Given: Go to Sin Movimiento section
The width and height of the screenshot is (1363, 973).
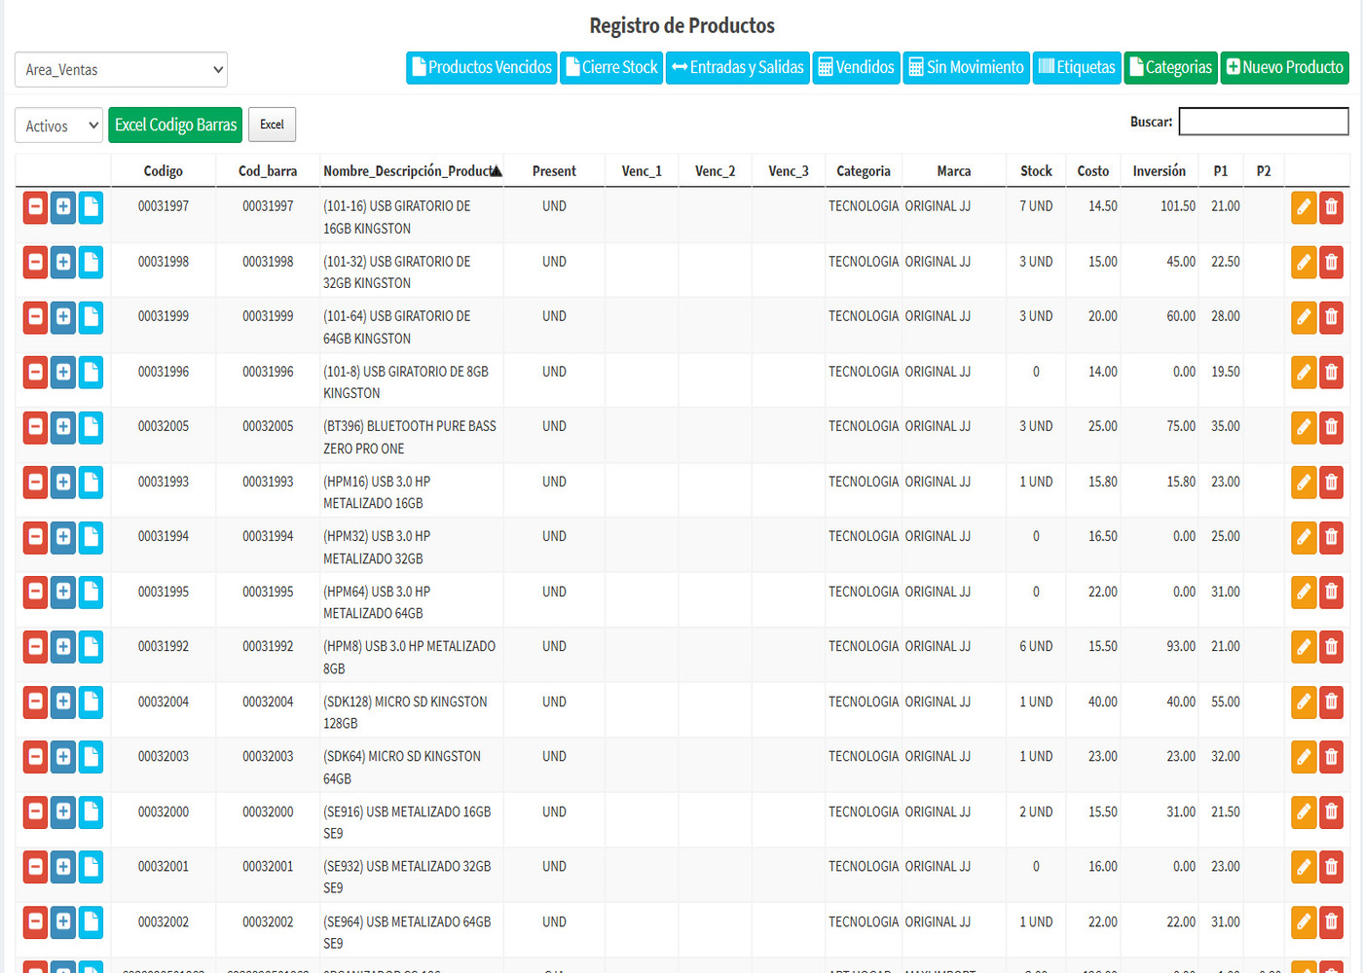Looking at the screenshot, I should click(966, 67).
